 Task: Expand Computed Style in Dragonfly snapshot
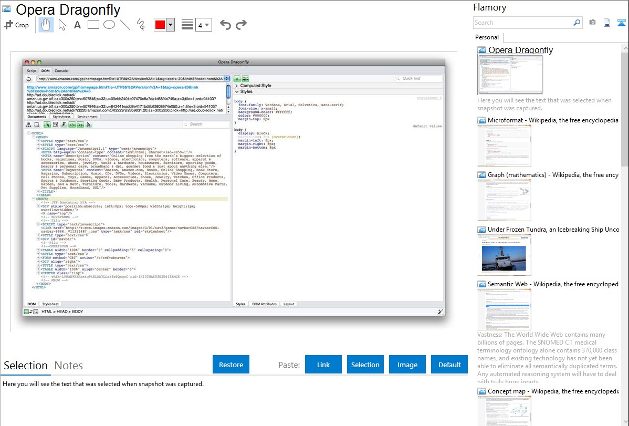237,86
